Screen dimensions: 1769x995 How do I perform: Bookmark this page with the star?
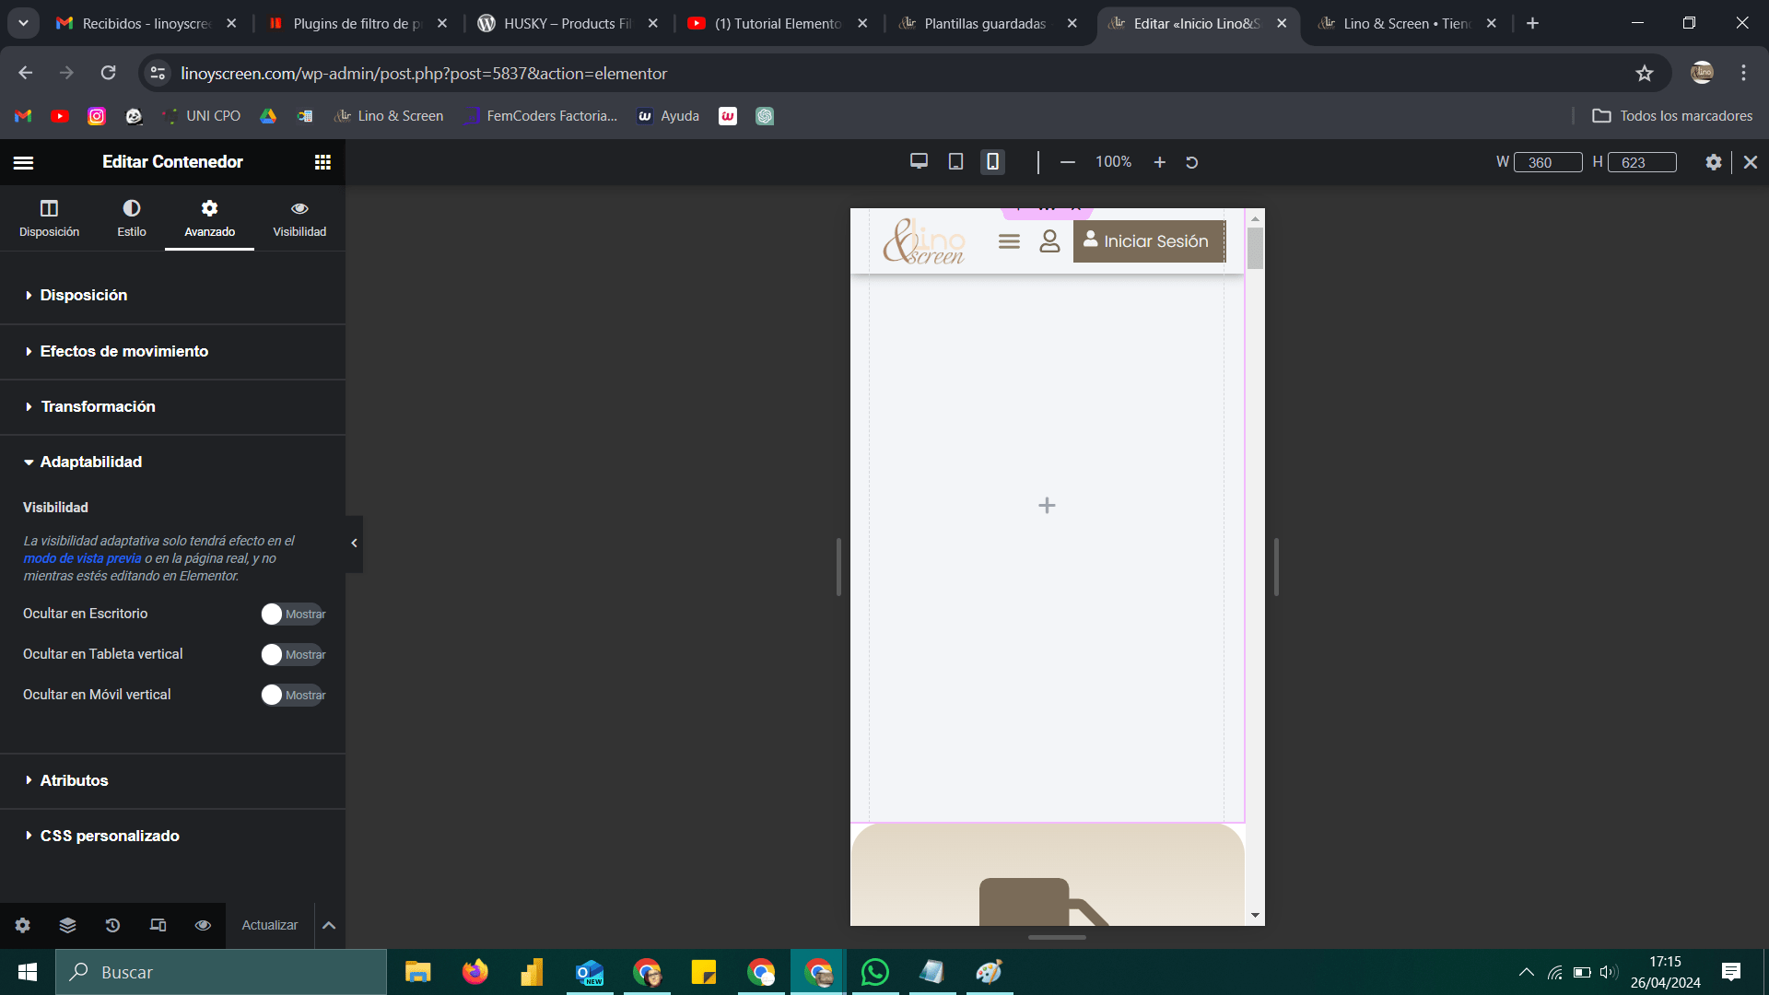pos(1644,73)
